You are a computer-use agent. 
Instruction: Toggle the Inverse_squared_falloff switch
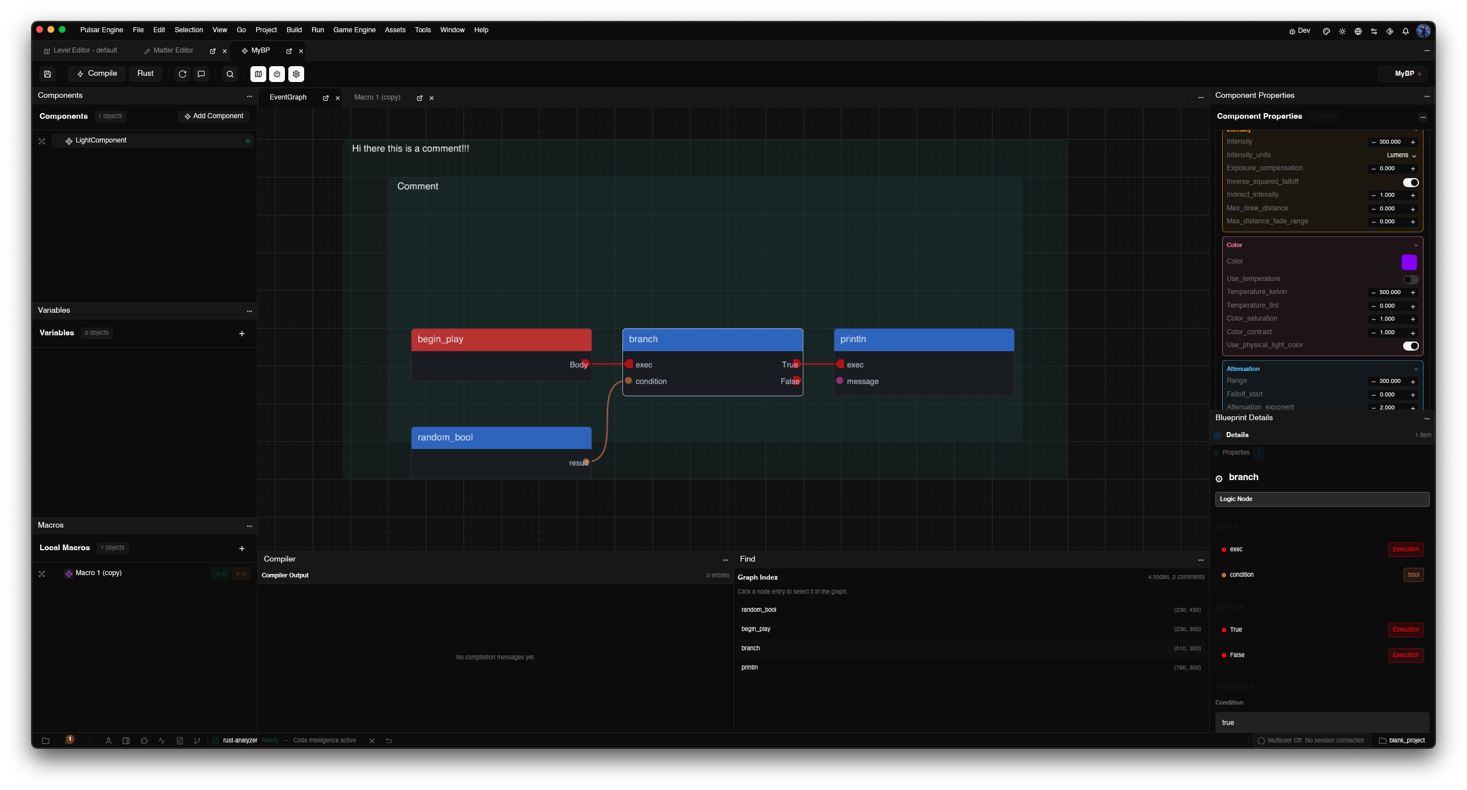[x=1410, y=182]
